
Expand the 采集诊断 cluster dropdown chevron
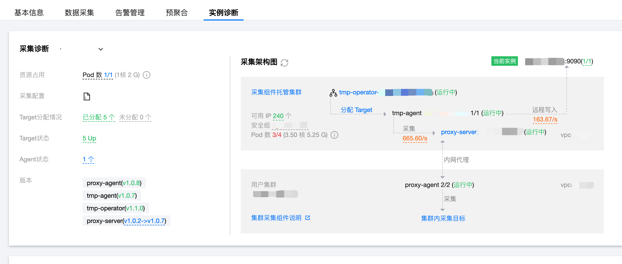tap(101, 49)
